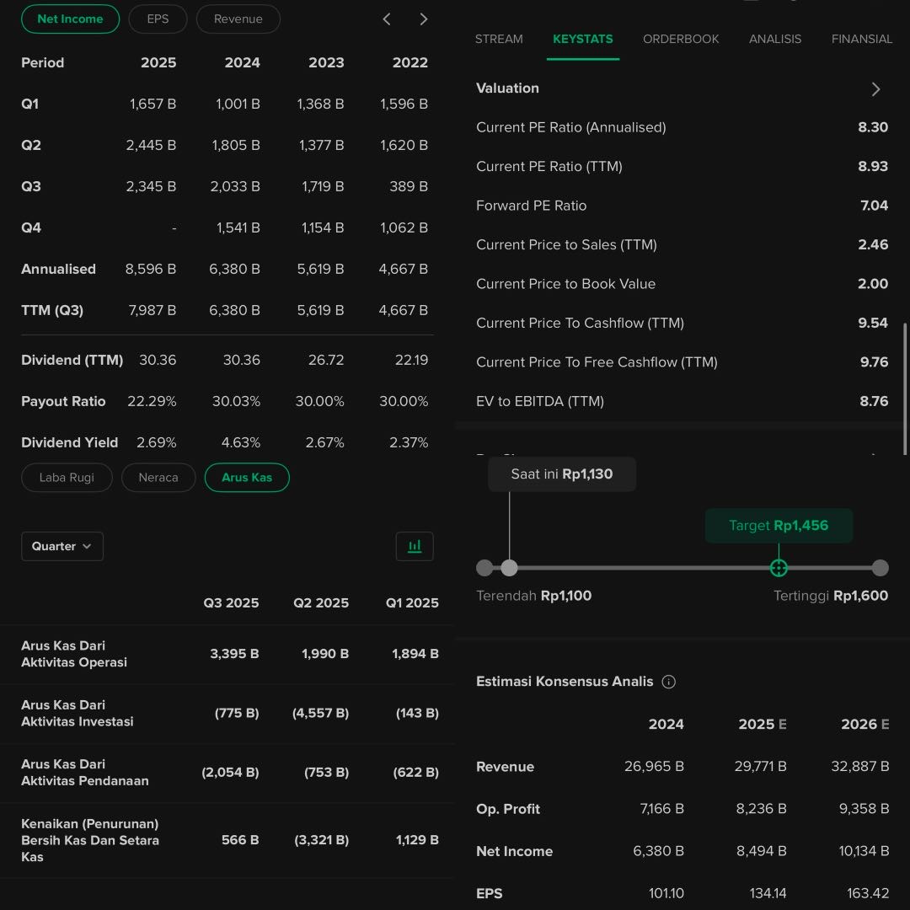Open the Quarter period dropdown
The width and height of the screenshot is (910, 910).
(x=62, y=546)
